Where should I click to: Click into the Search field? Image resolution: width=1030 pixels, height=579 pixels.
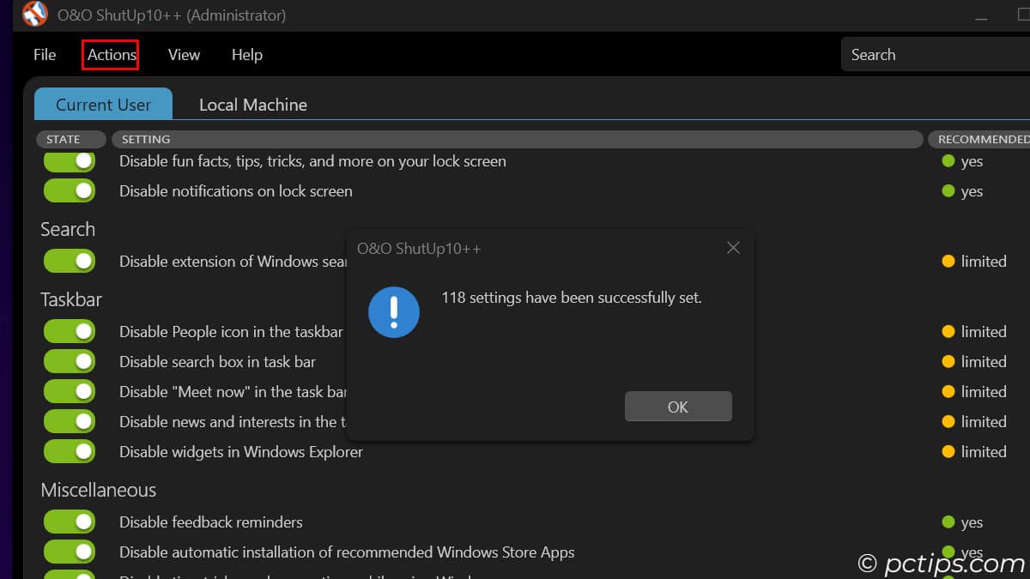click(x=936, y=55)
